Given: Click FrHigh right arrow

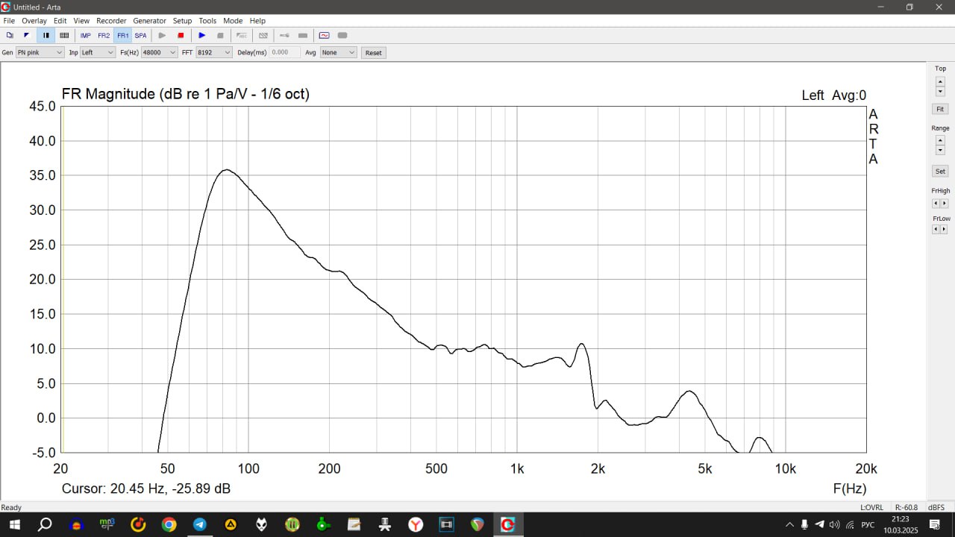Looking at the screenshot, I should 944,203.
